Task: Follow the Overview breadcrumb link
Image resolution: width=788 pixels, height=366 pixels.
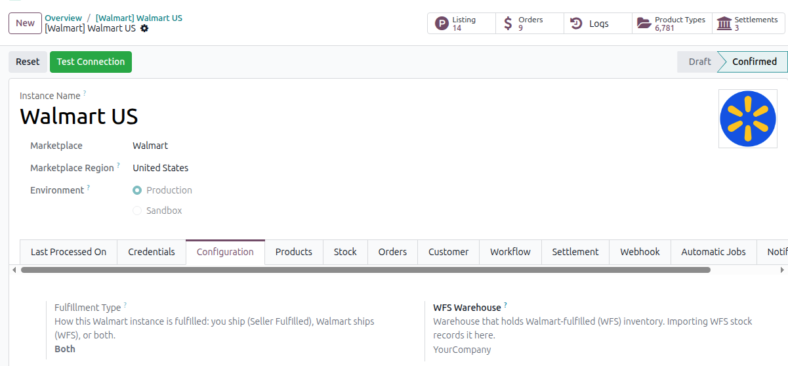Action: tap(64, 18)
